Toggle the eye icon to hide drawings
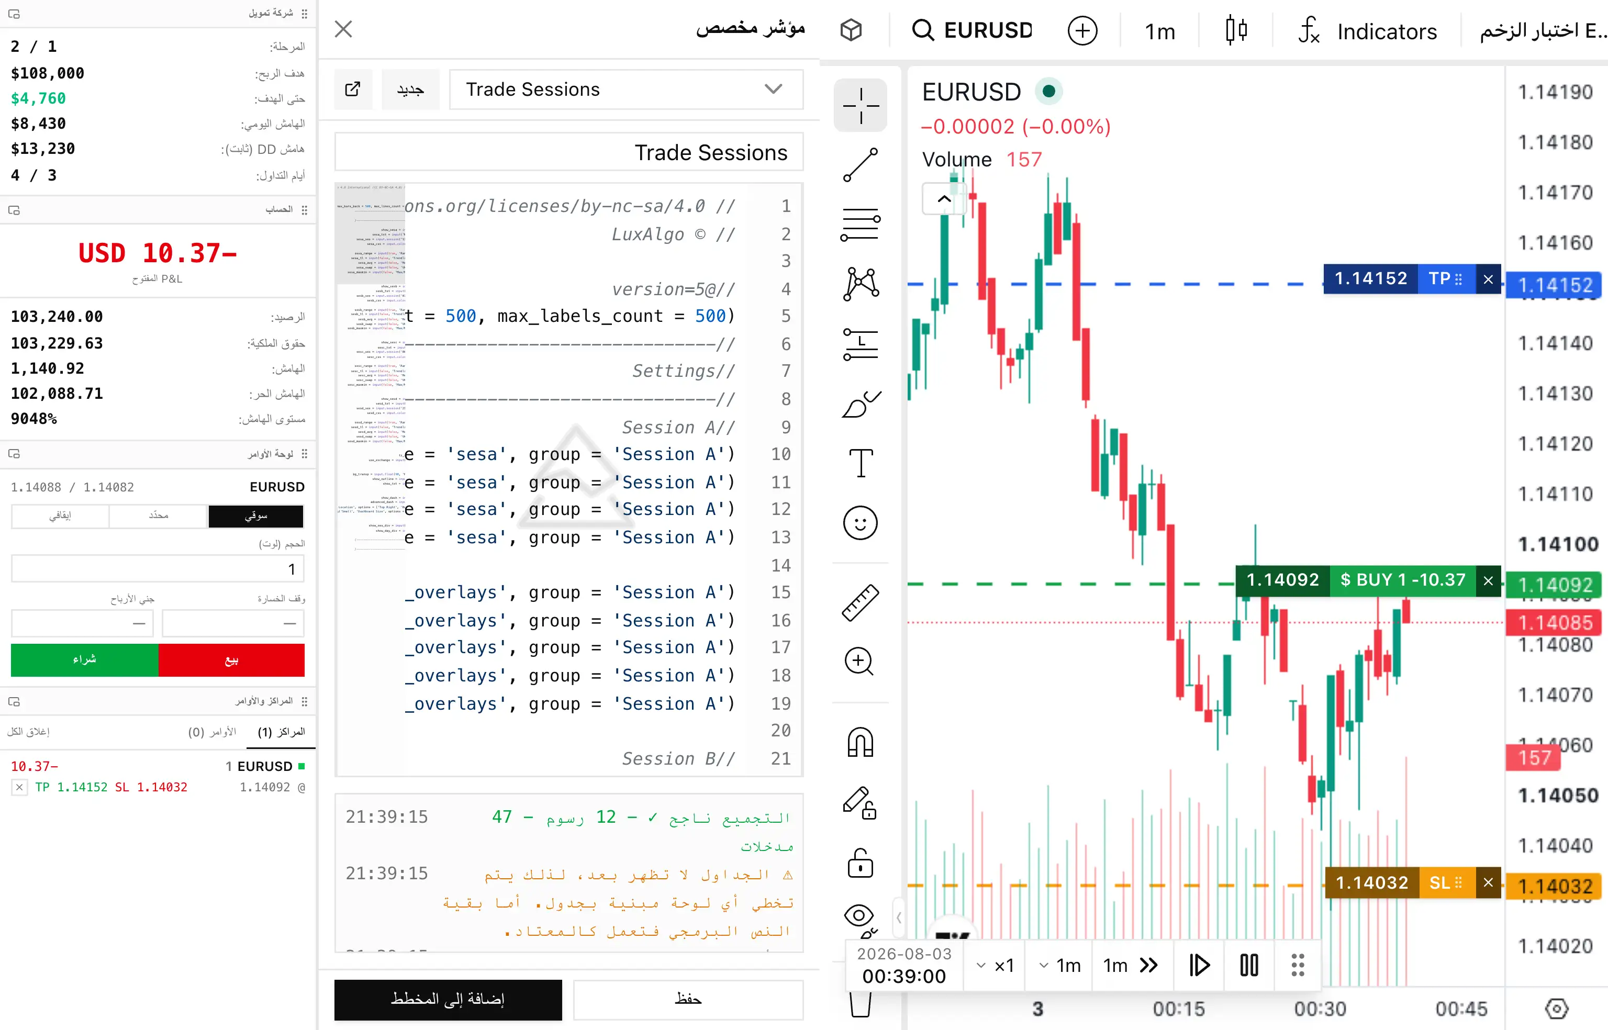The image size is (1608, 1030). coord(860,917)
